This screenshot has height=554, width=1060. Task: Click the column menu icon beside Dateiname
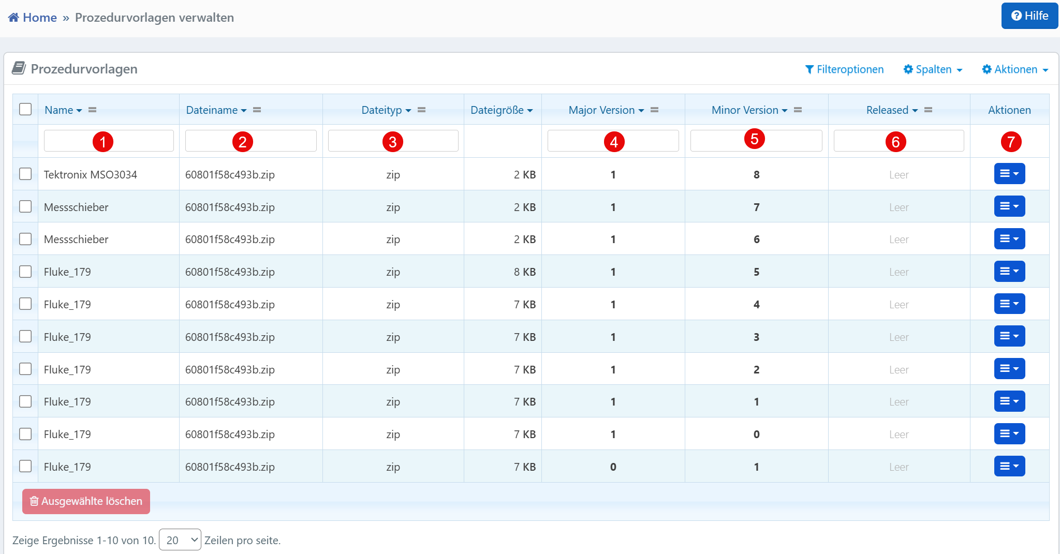pos(257,110)
